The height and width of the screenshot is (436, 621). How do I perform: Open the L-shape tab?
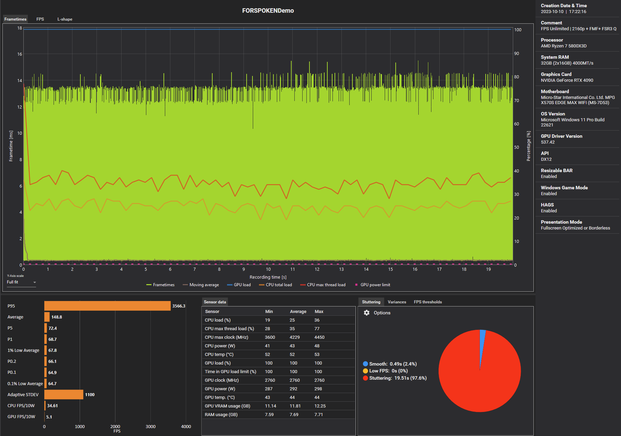coord(65,19)
